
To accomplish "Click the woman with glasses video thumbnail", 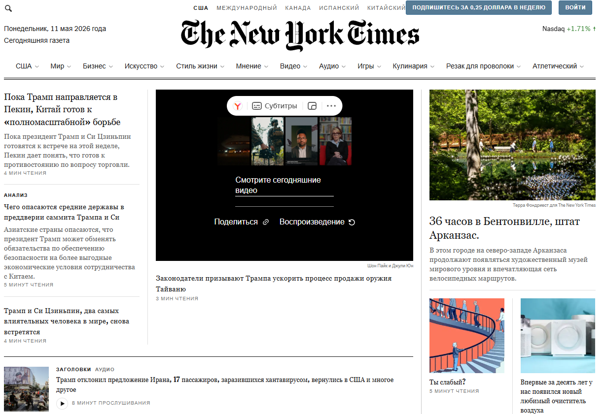I will click(x=336, y=141).
